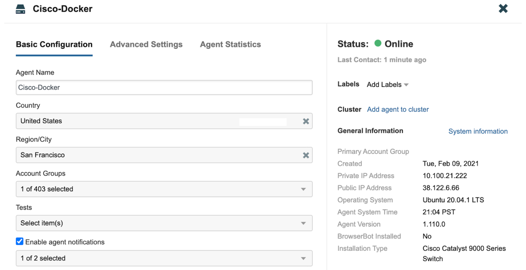Viewport: 526px width, 270px height.
Task: Open the Tests Select item(s) dropdown
Action: point(303,223)
